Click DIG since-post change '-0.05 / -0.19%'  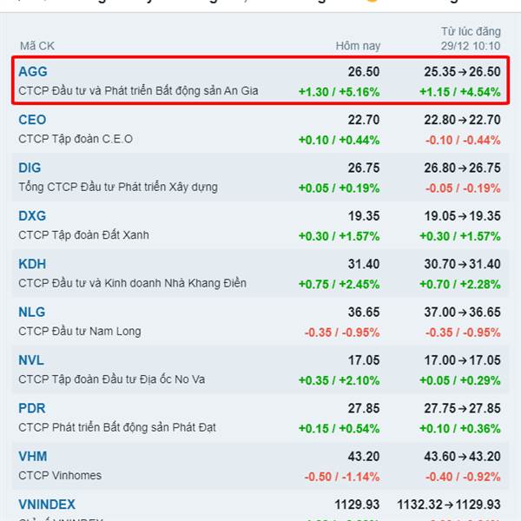463,188
